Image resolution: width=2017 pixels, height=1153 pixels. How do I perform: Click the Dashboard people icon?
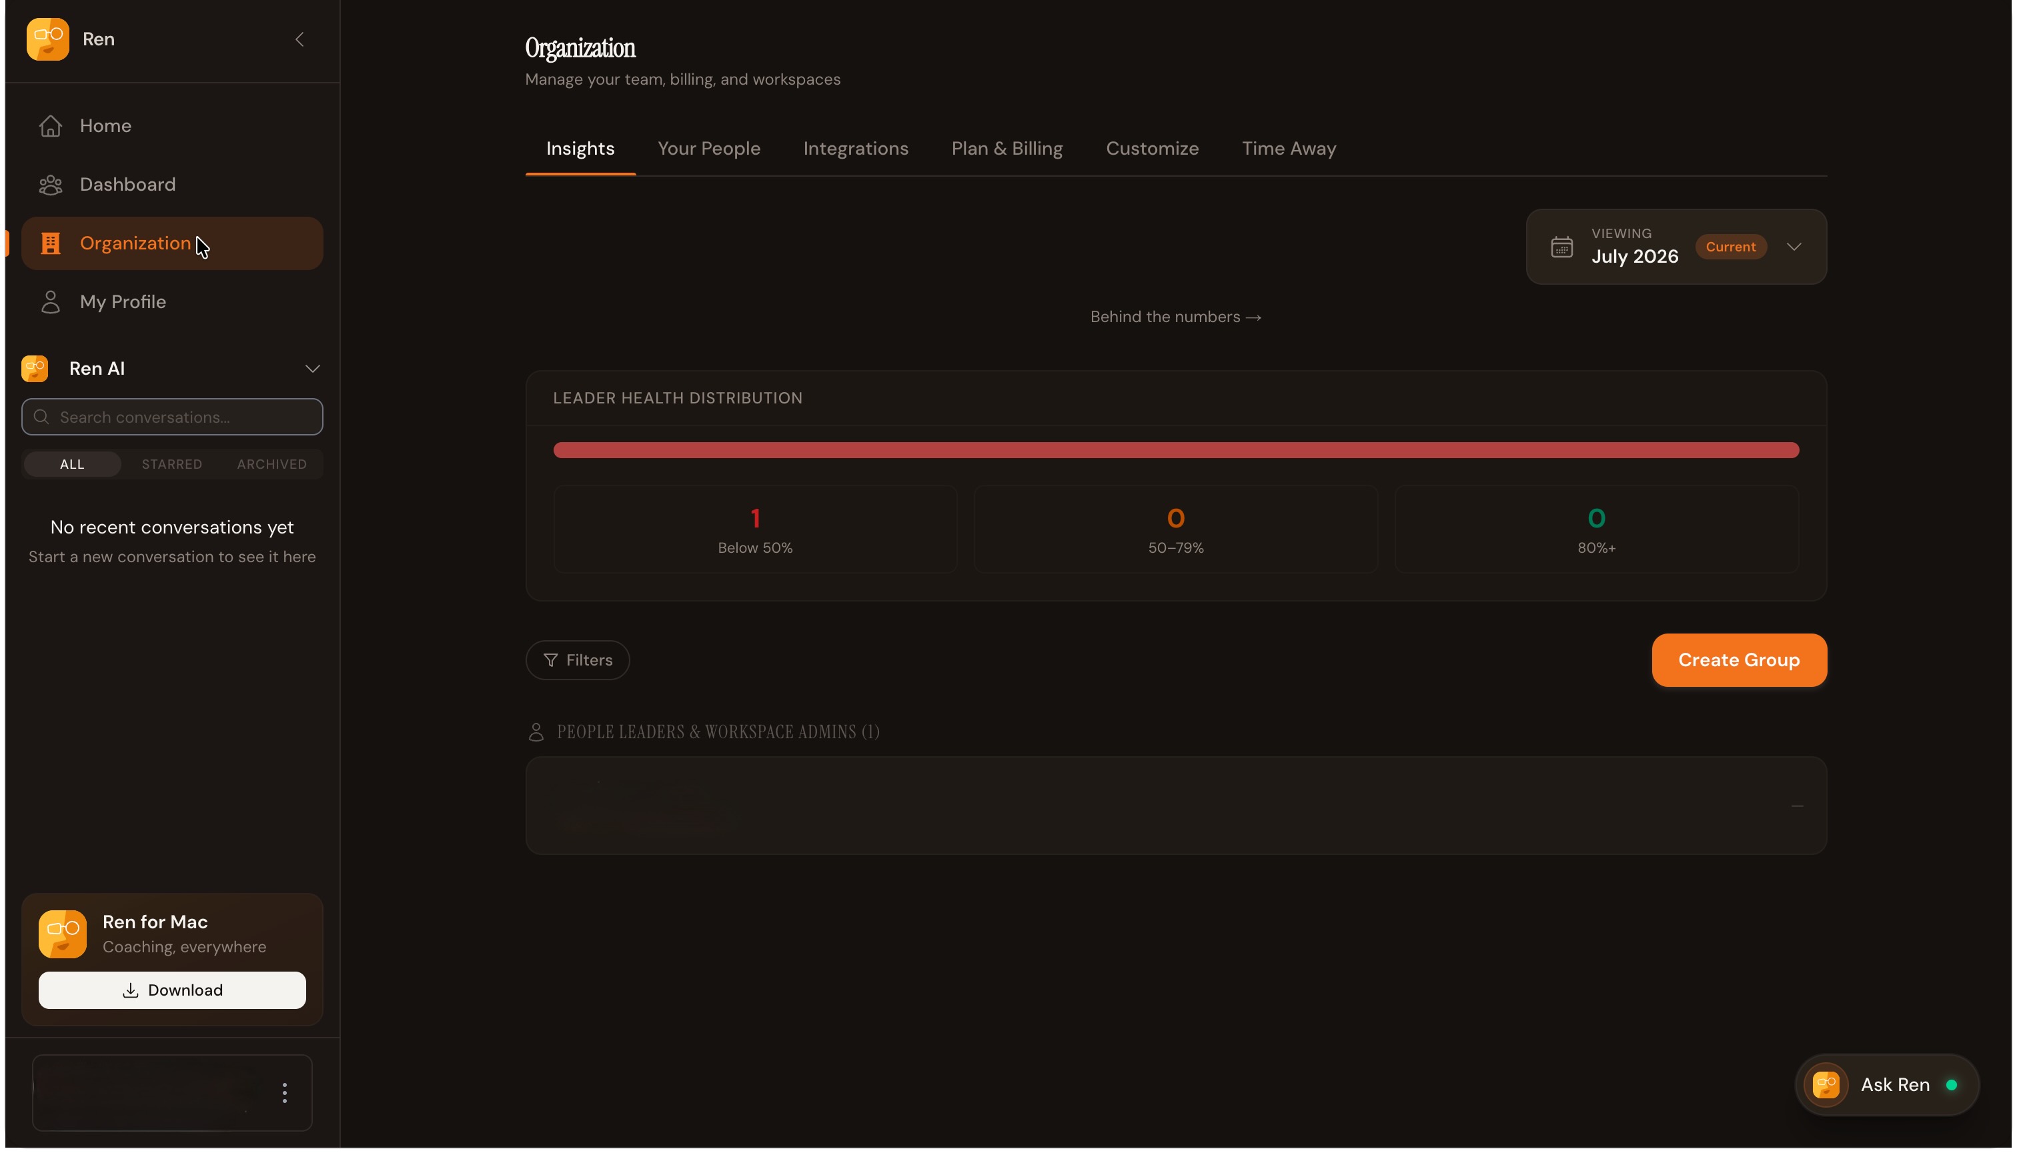point(51,185)
